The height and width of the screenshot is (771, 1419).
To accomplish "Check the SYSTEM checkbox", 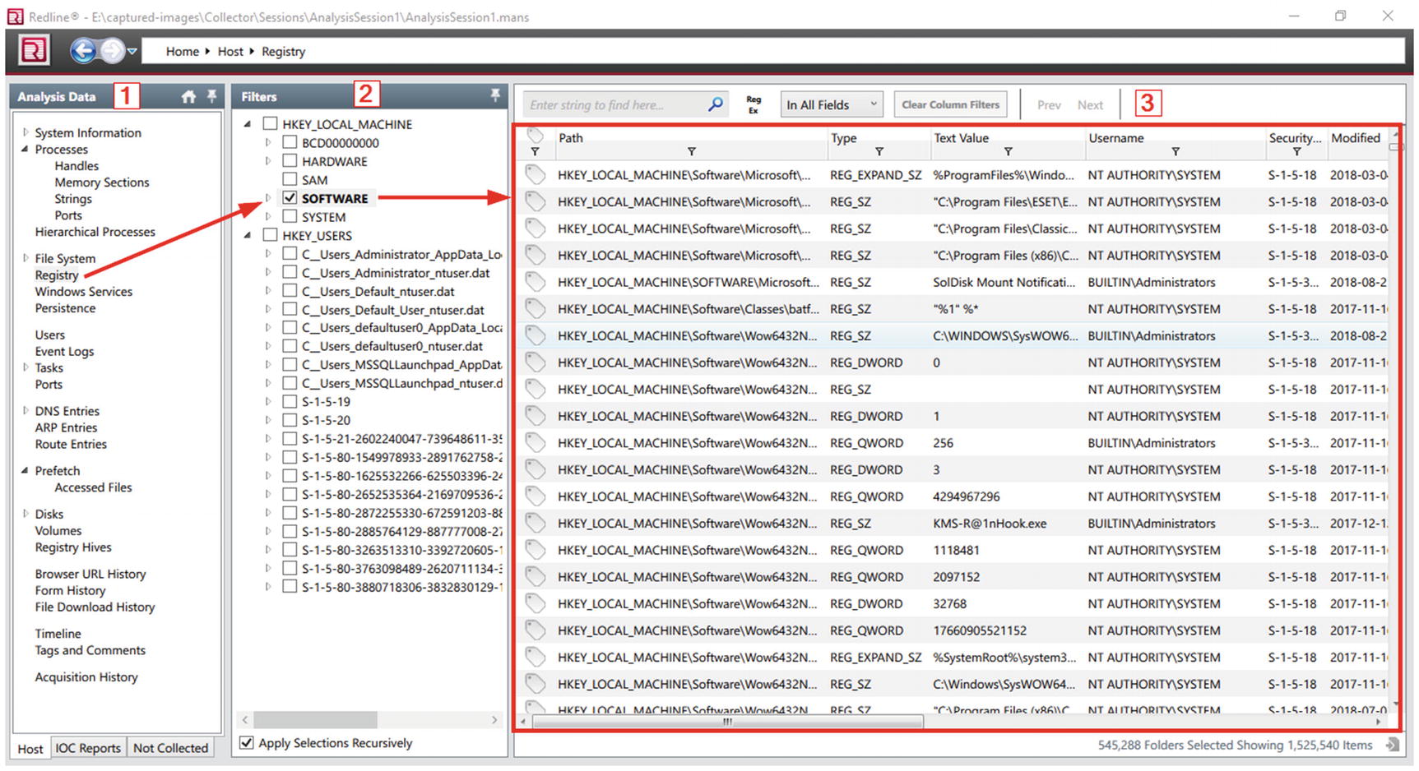I will tap(290, 217).
